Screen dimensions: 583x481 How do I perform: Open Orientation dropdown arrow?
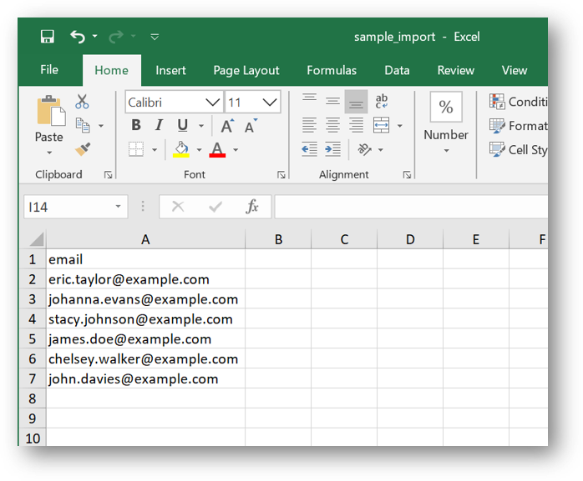click(x=380, y=150)
